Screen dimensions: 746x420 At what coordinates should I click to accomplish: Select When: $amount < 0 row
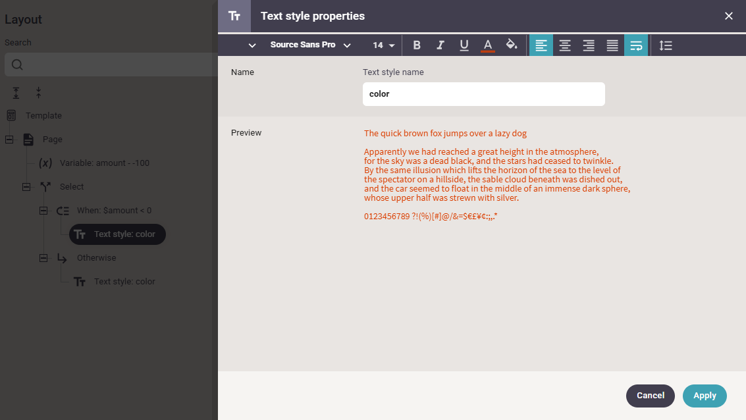[114, 211]
